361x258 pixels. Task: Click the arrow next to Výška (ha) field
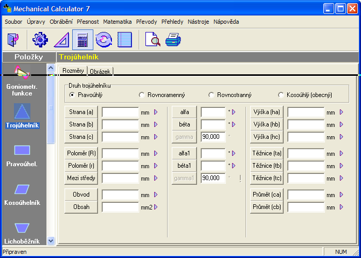341,112
